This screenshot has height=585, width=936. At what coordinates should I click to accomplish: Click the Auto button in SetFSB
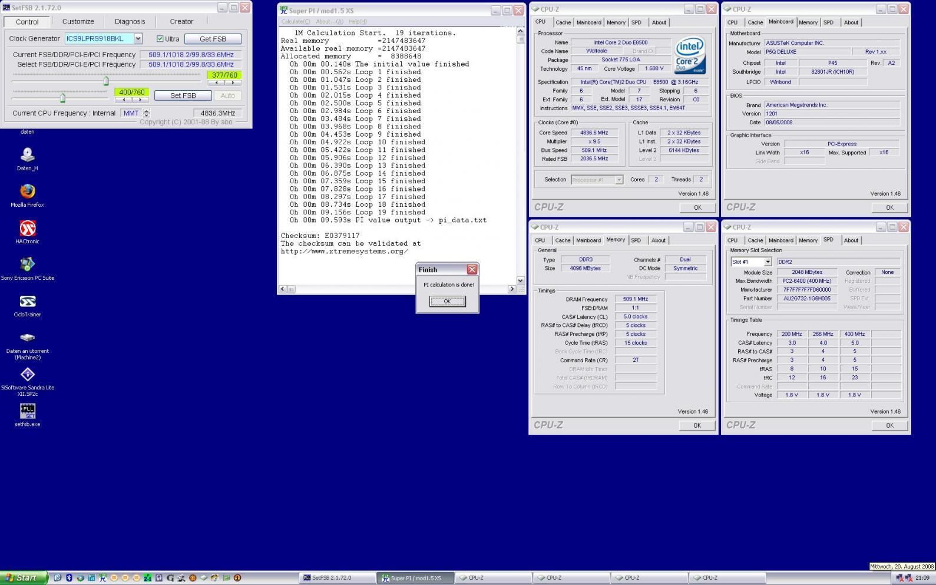pos(228,95)
